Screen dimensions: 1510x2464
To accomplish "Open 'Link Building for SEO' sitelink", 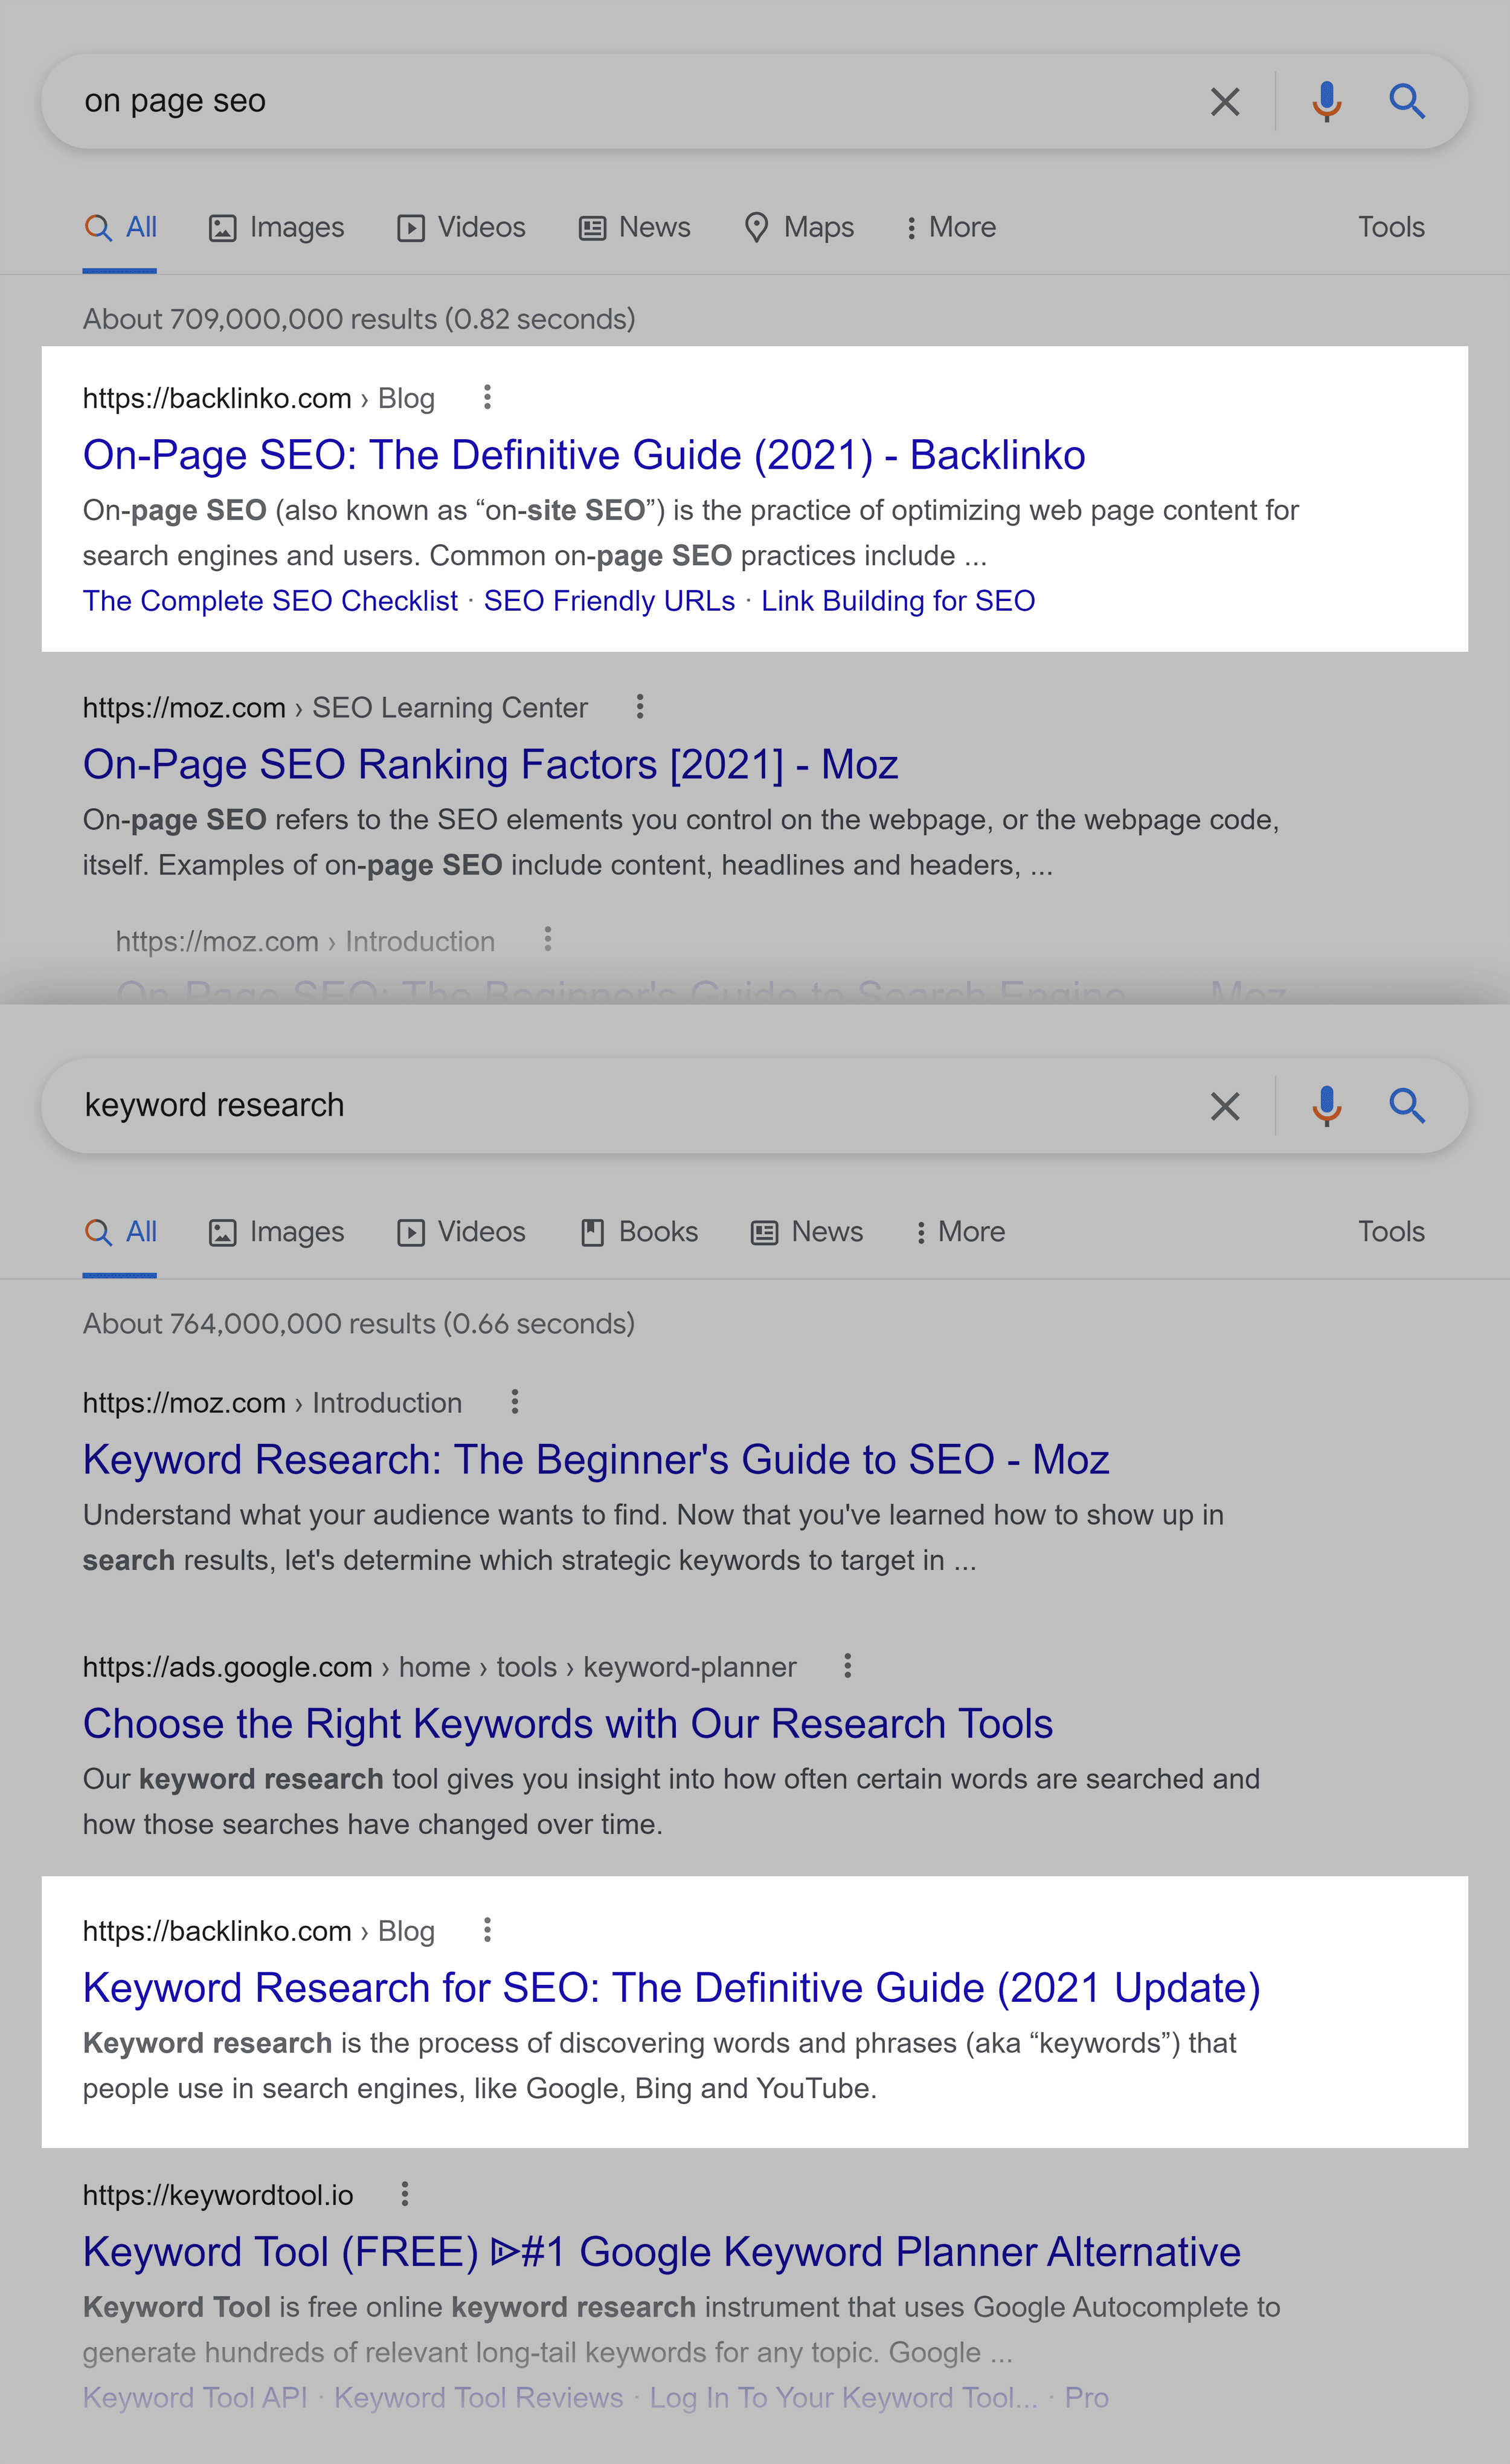I will [898, 601].
